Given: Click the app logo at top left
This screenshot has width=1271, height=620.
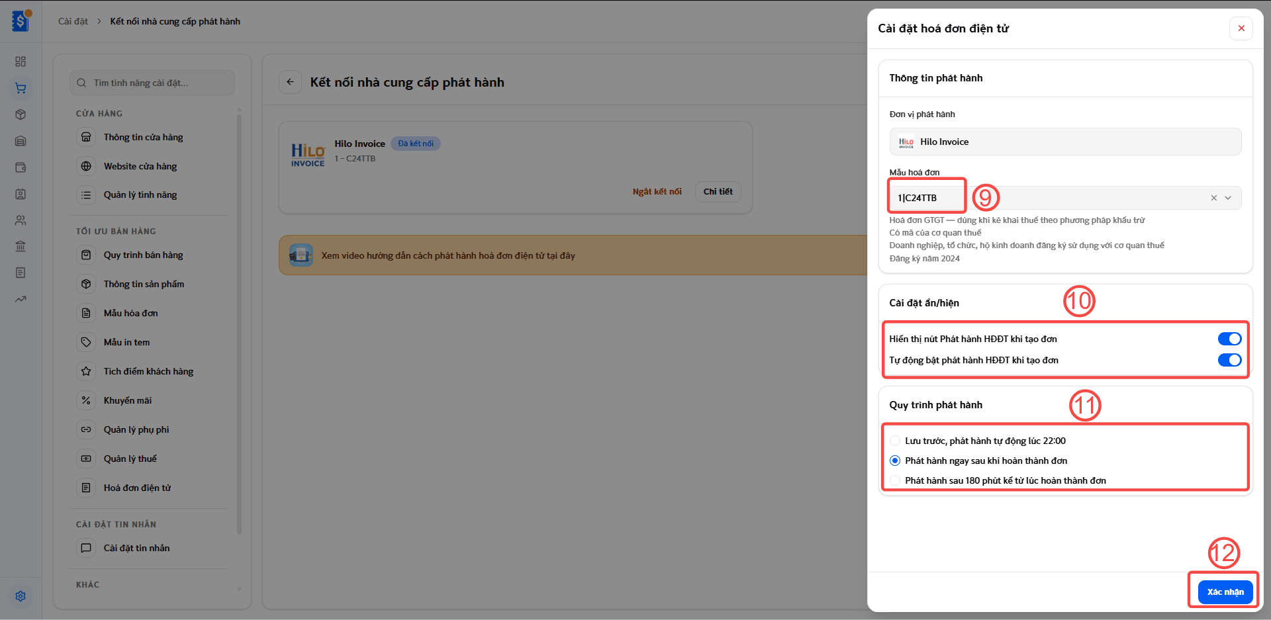Looking at the screenshot, I should point(21,21).
